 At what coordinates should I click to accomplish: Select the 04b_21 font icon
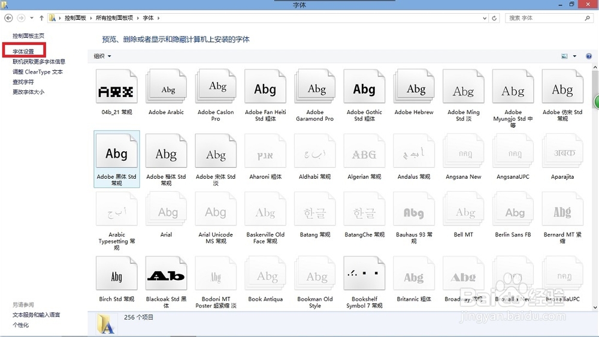coord(117,86)
